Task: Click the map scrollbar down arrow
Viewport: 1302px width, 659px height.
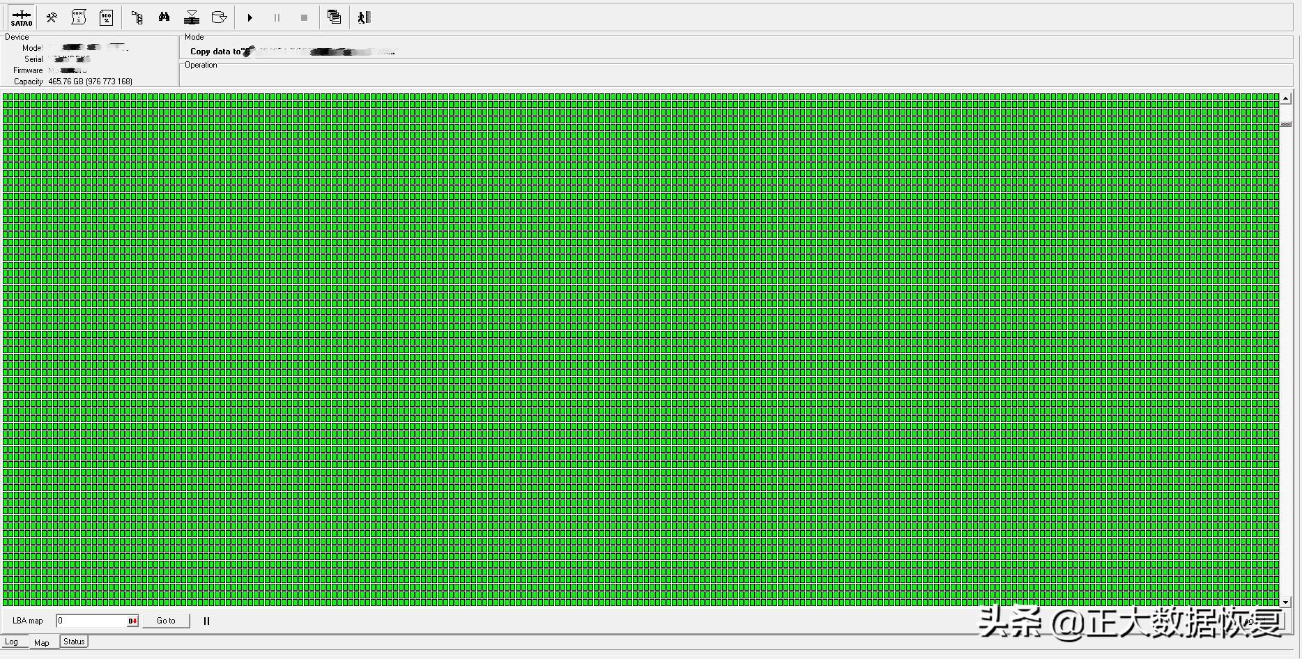Action: pos(1286,602)
